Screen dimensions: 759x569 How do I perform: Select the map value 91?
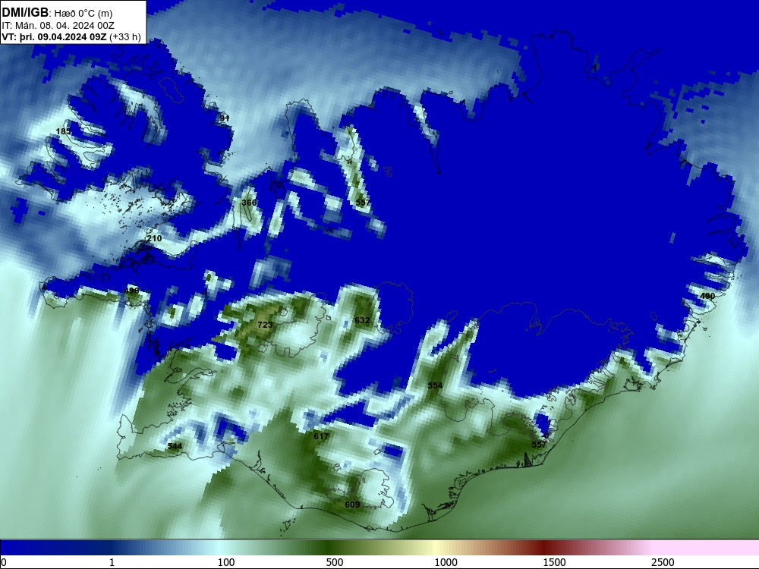224,118
